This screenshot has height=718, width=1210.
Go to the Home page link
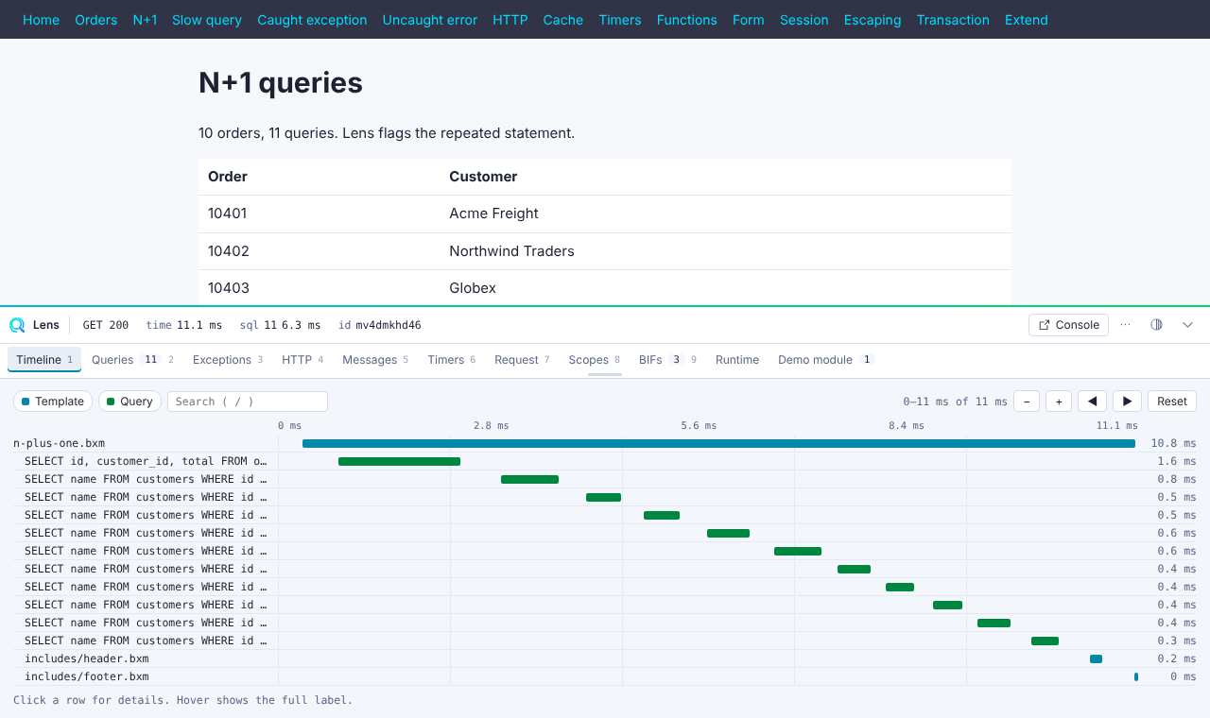pyautogui.click(x=41, y=20)
